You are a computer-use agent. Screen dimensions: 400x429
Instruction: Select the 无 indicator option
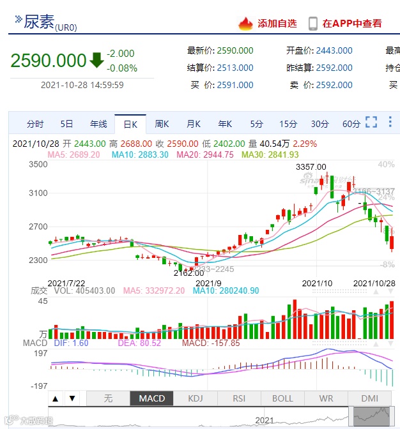pos(108,398)
